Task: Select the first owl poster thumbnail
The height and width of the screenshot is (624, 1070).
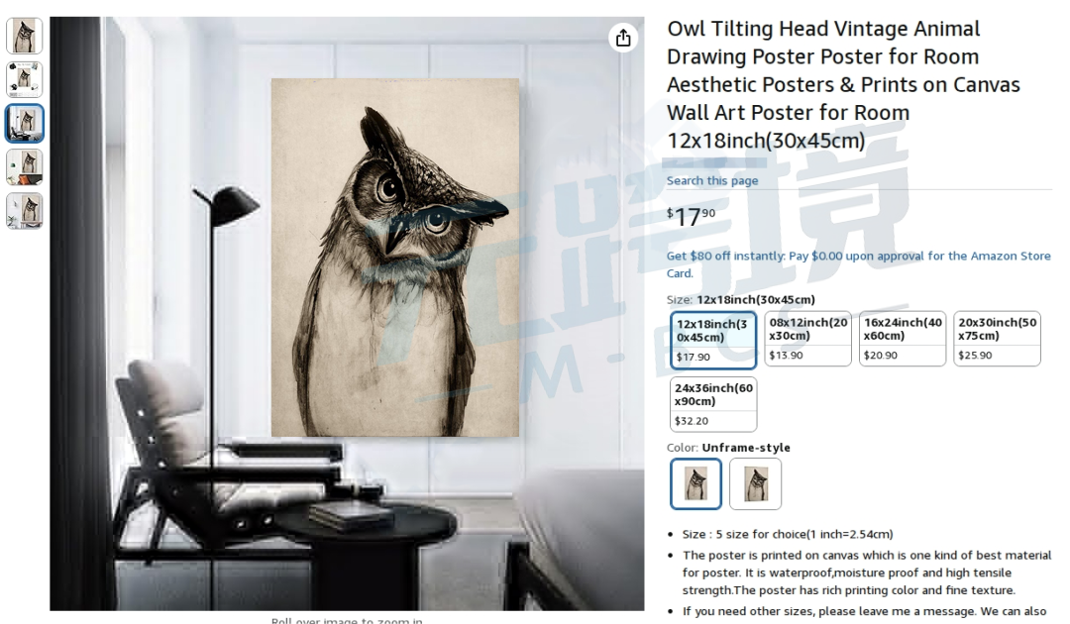Action: pos(25,36)
